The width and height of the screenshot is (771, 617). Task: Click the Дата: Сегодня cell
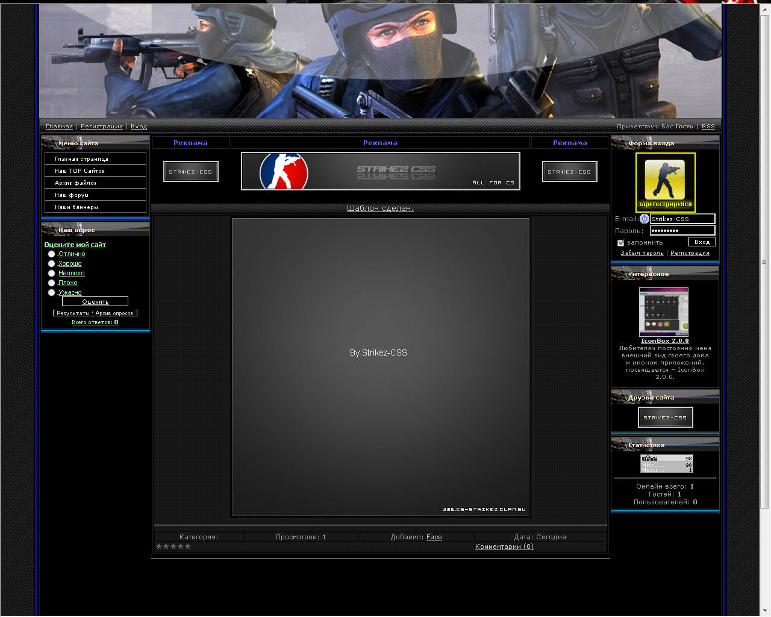tap(540, 537)
